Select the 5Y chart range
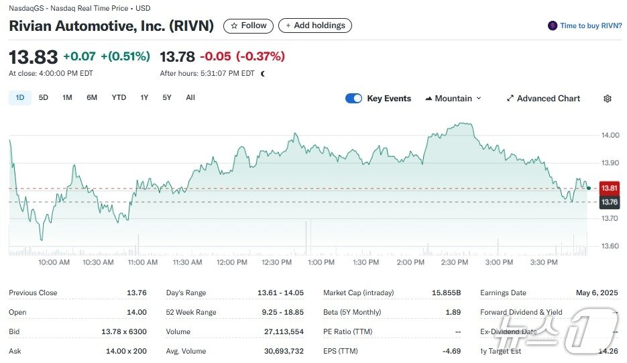This screenshot has width=627, height=363. [x=167, y=98]
